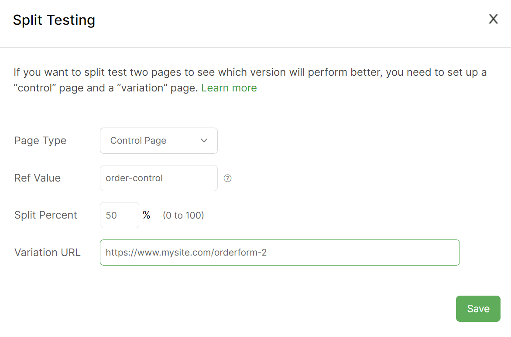Click the Split Percent number field
Image resolution: width=511 pixels, height=337 pixels.
click(x=119, y=215)
